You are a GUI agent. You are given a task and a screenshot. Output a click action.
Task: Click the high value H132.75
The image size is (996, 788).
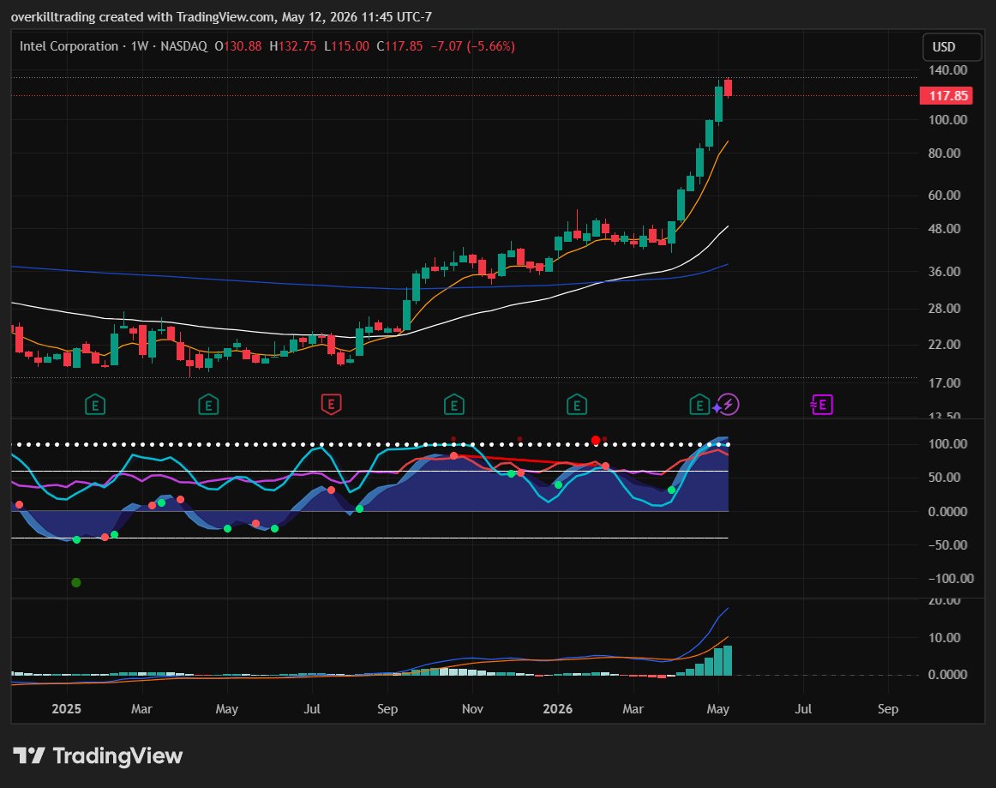coord(293,46)
